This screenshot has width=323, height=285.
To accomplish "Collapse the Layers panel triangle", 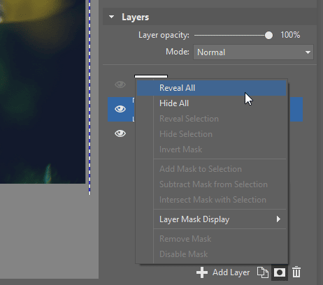I will click(x=112, y=17).
